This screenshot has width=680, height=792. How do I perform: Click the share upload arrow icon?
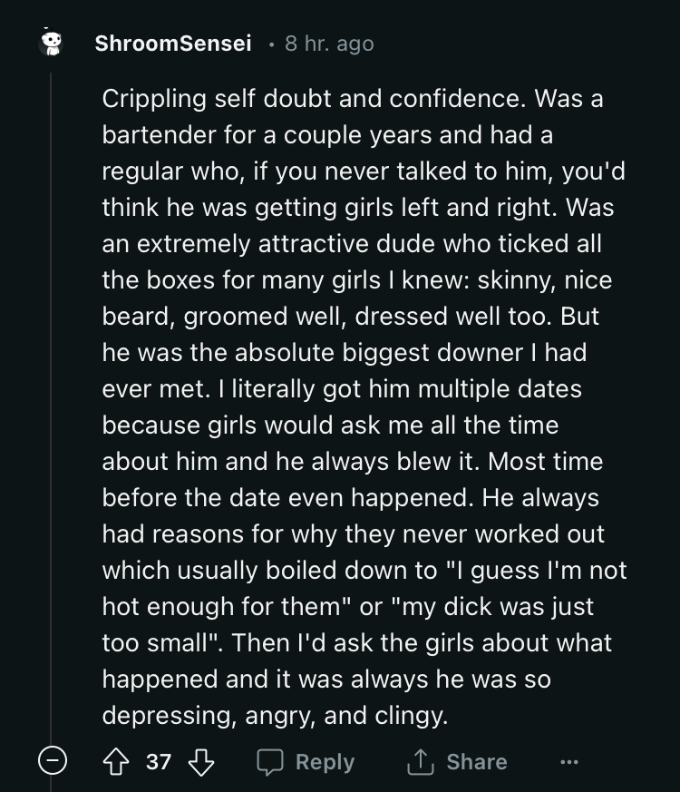point(421,762)
